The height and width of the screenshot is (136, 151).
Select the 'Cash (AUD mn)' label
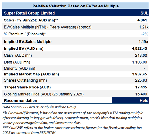pyautogui.click(x=18, y=55)
